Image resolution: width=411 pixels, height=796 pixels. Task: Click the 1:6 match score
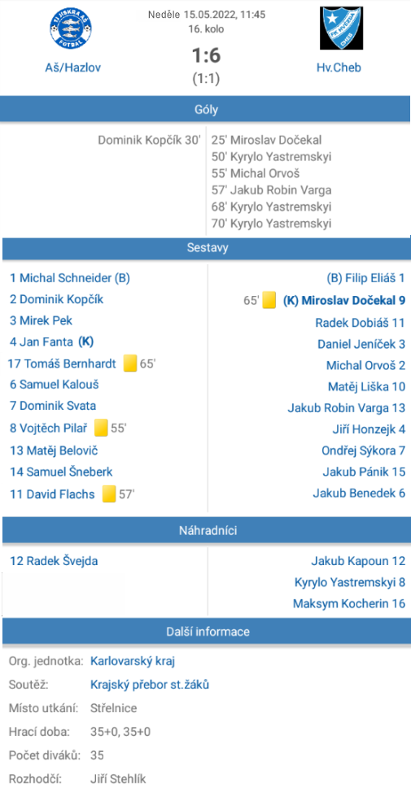click(206, 55)
